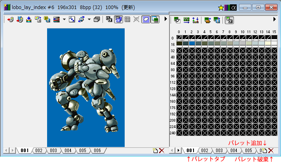Toggle the dotted grid display icon
The image size is (281, 162).
[x=127, y=19]
